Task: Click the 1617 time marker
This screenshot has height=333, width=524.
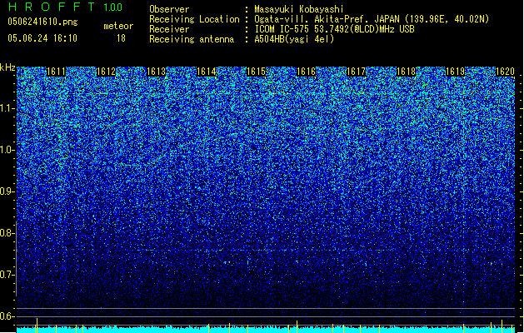Action: tap(356, 72)
